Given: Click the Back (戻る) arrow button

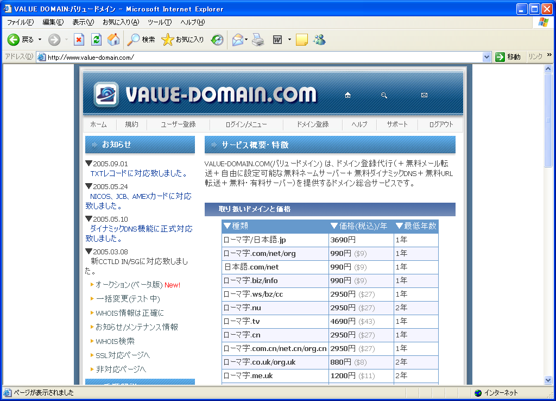Looking at the screenshot, I should pos(20,40).
